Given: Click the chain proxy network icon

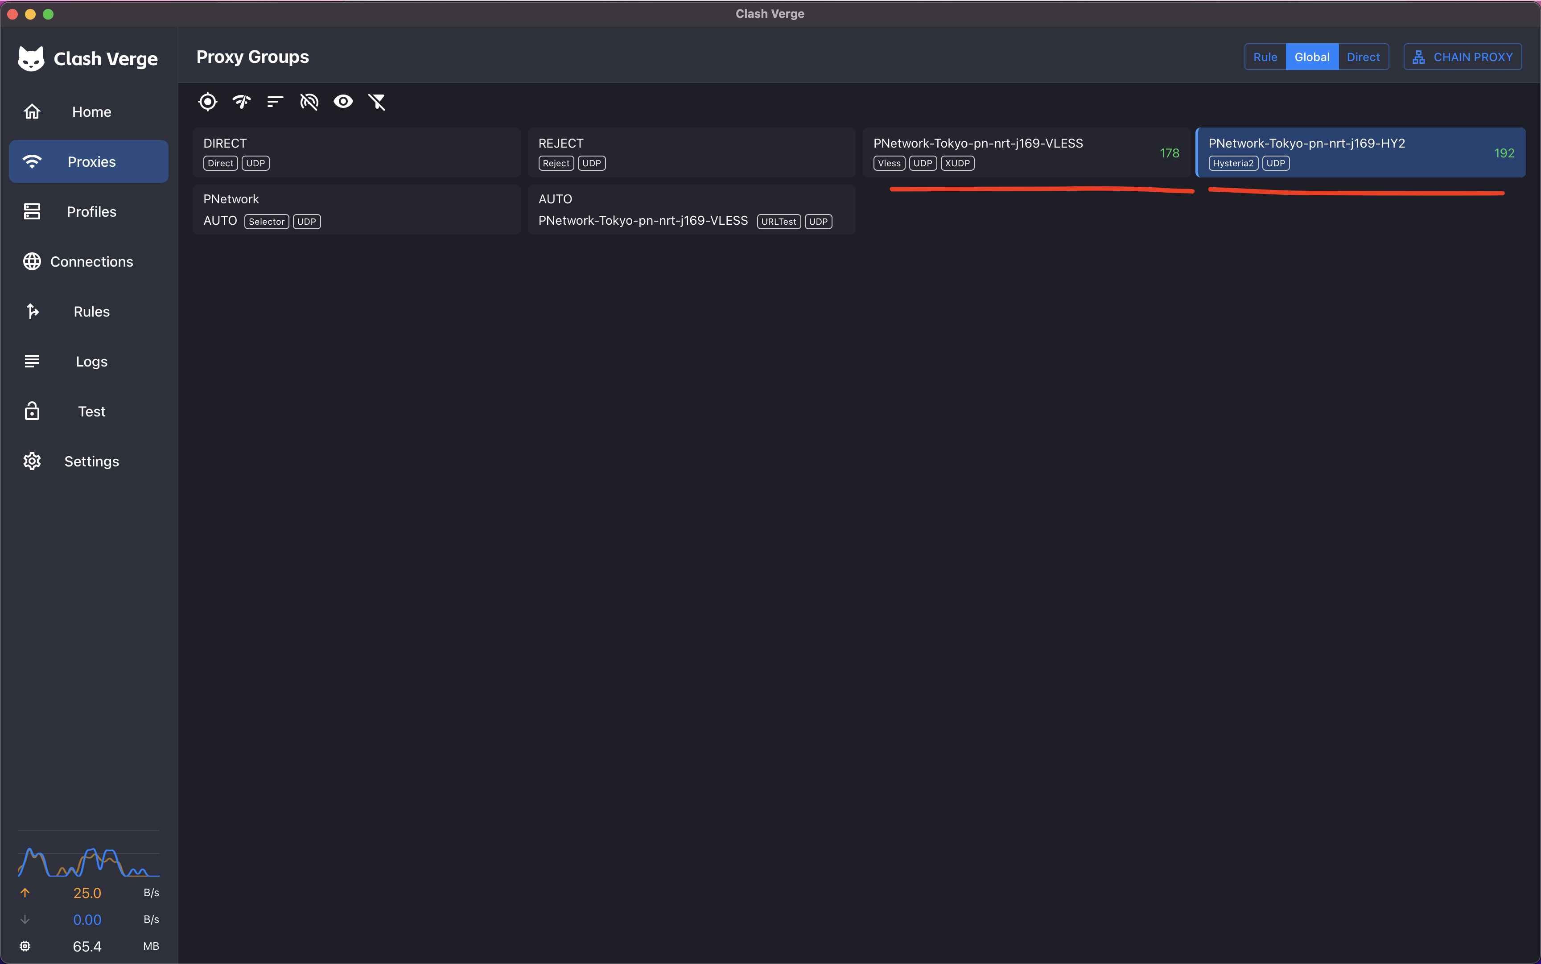Looking at the screenshot, I should (x=1418, y=57).
